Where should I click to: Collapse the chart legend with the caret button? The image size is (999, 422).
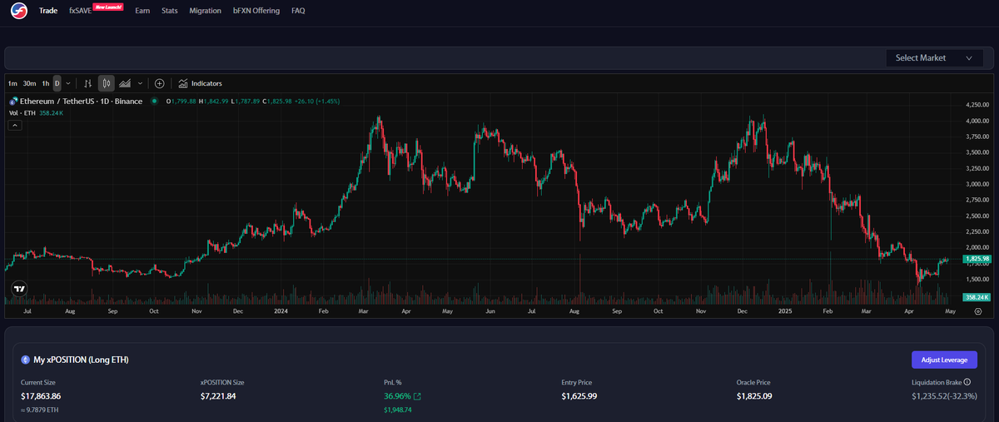tap(15, 125)
